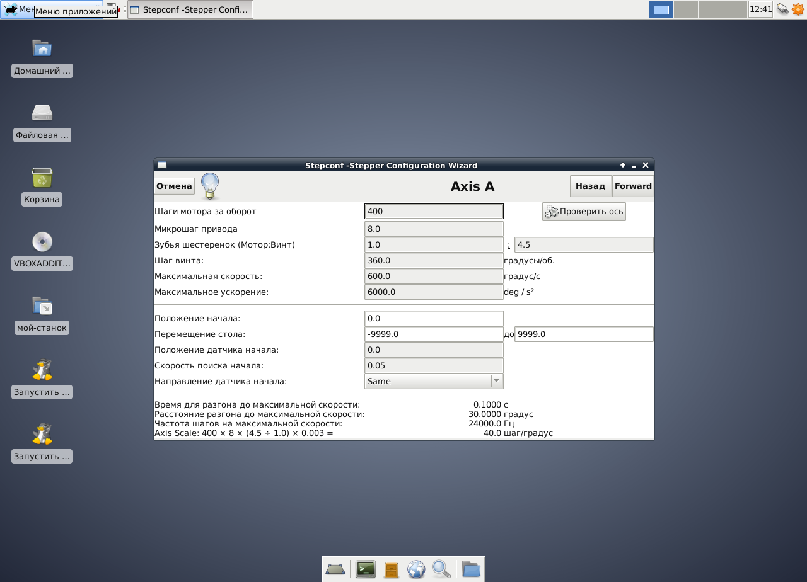Open the application finder magnifier in dock

[x=441, y=569]
